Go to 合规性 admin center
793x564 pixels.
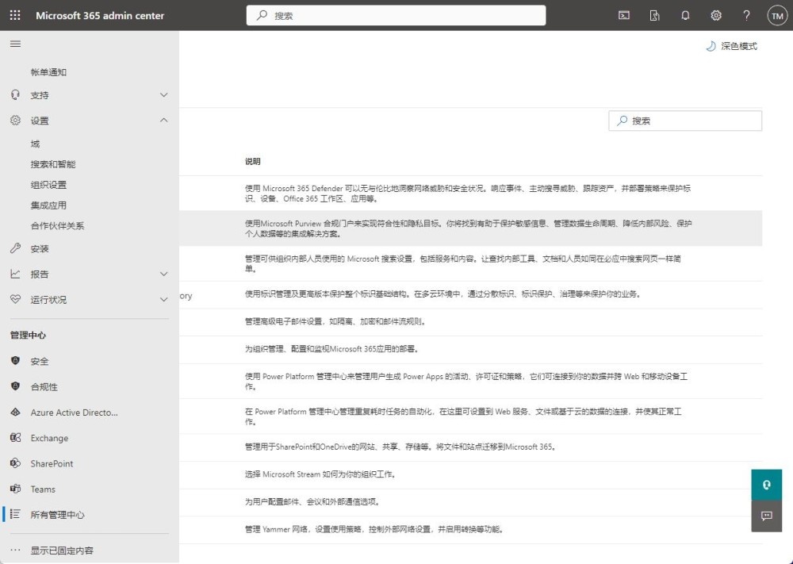coord(44,387)
